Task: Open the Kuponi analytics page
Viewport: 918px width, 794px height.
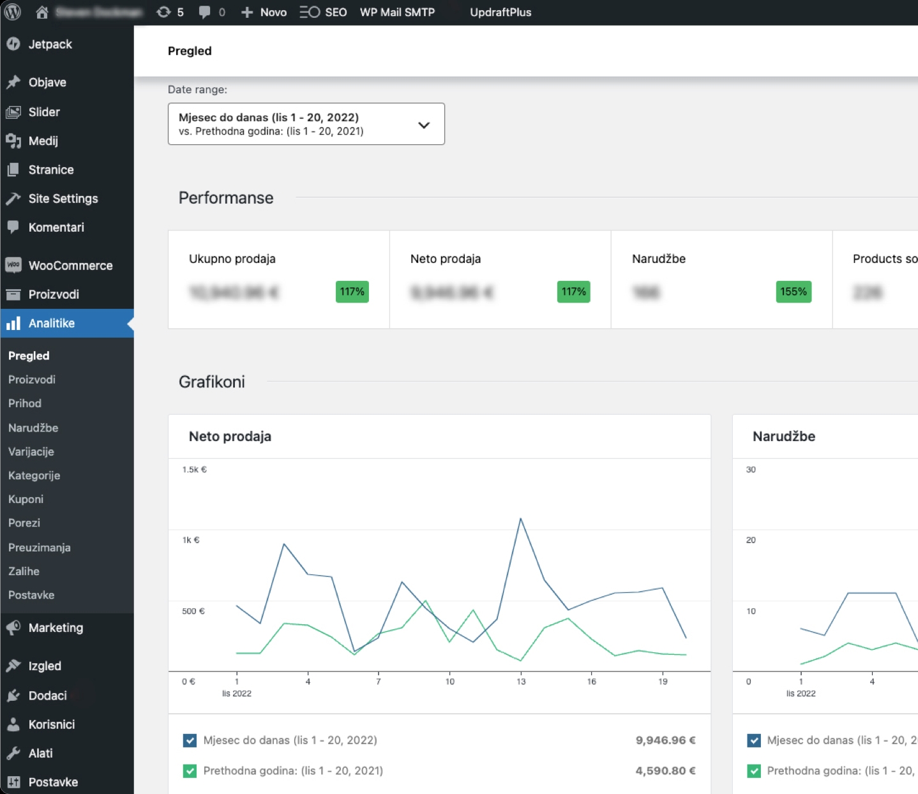Action: click(26, 499)
